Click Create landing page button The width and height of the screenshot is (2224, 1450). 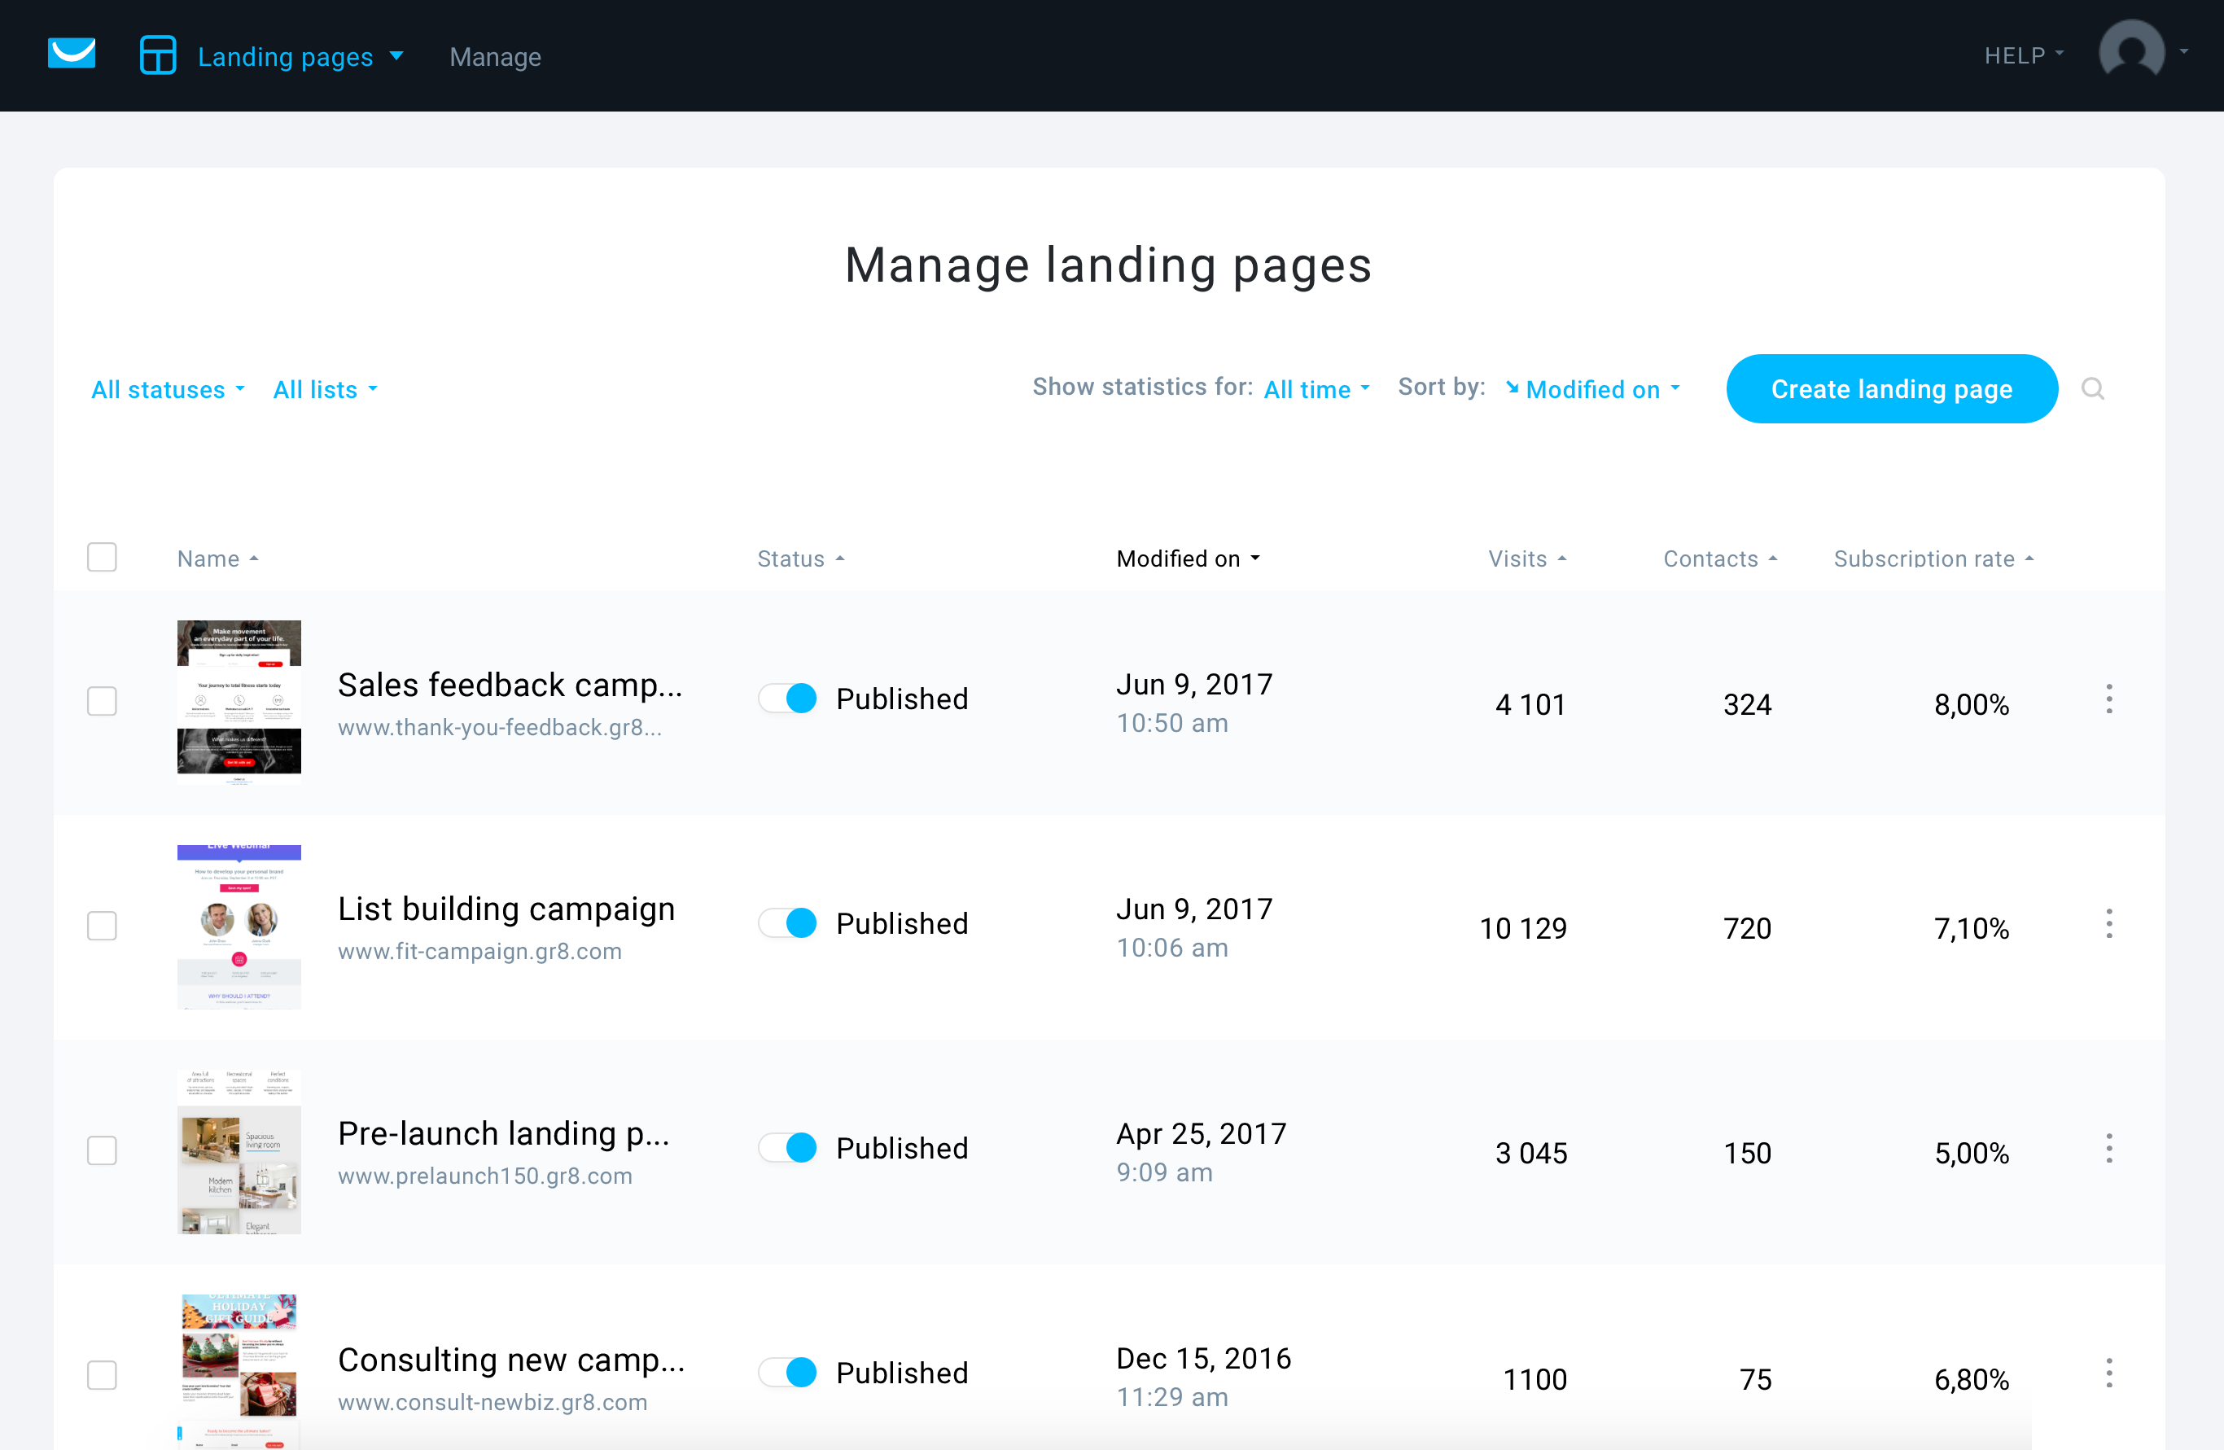tap(1892, 389)
